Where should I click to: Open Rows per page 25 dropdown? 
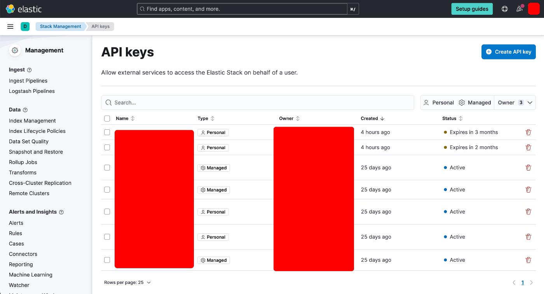coord(127,282)
